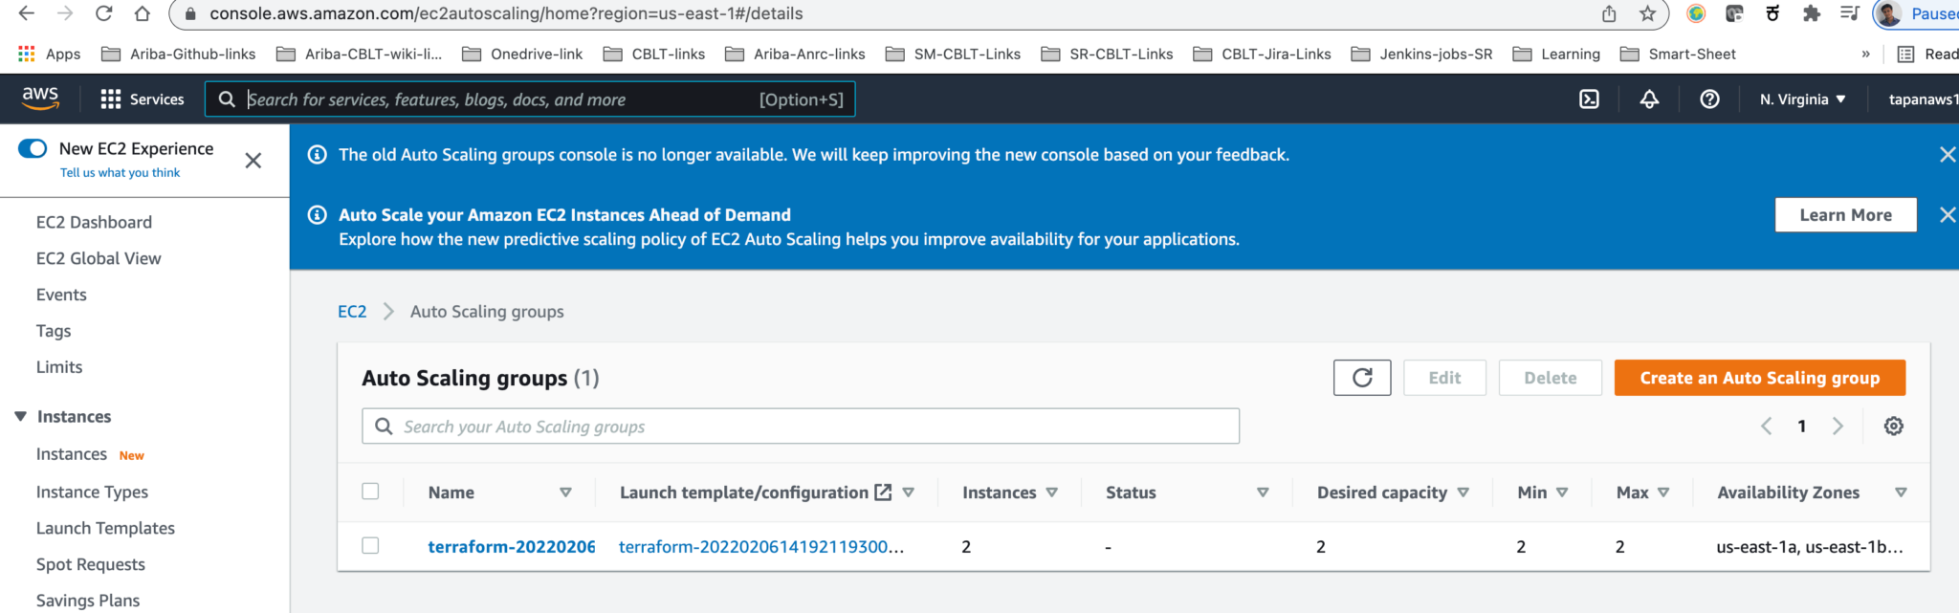Open launch template external link icon
Image resolution: width=1959 pixels, height=613 pixels.
[x=883, y=493]
